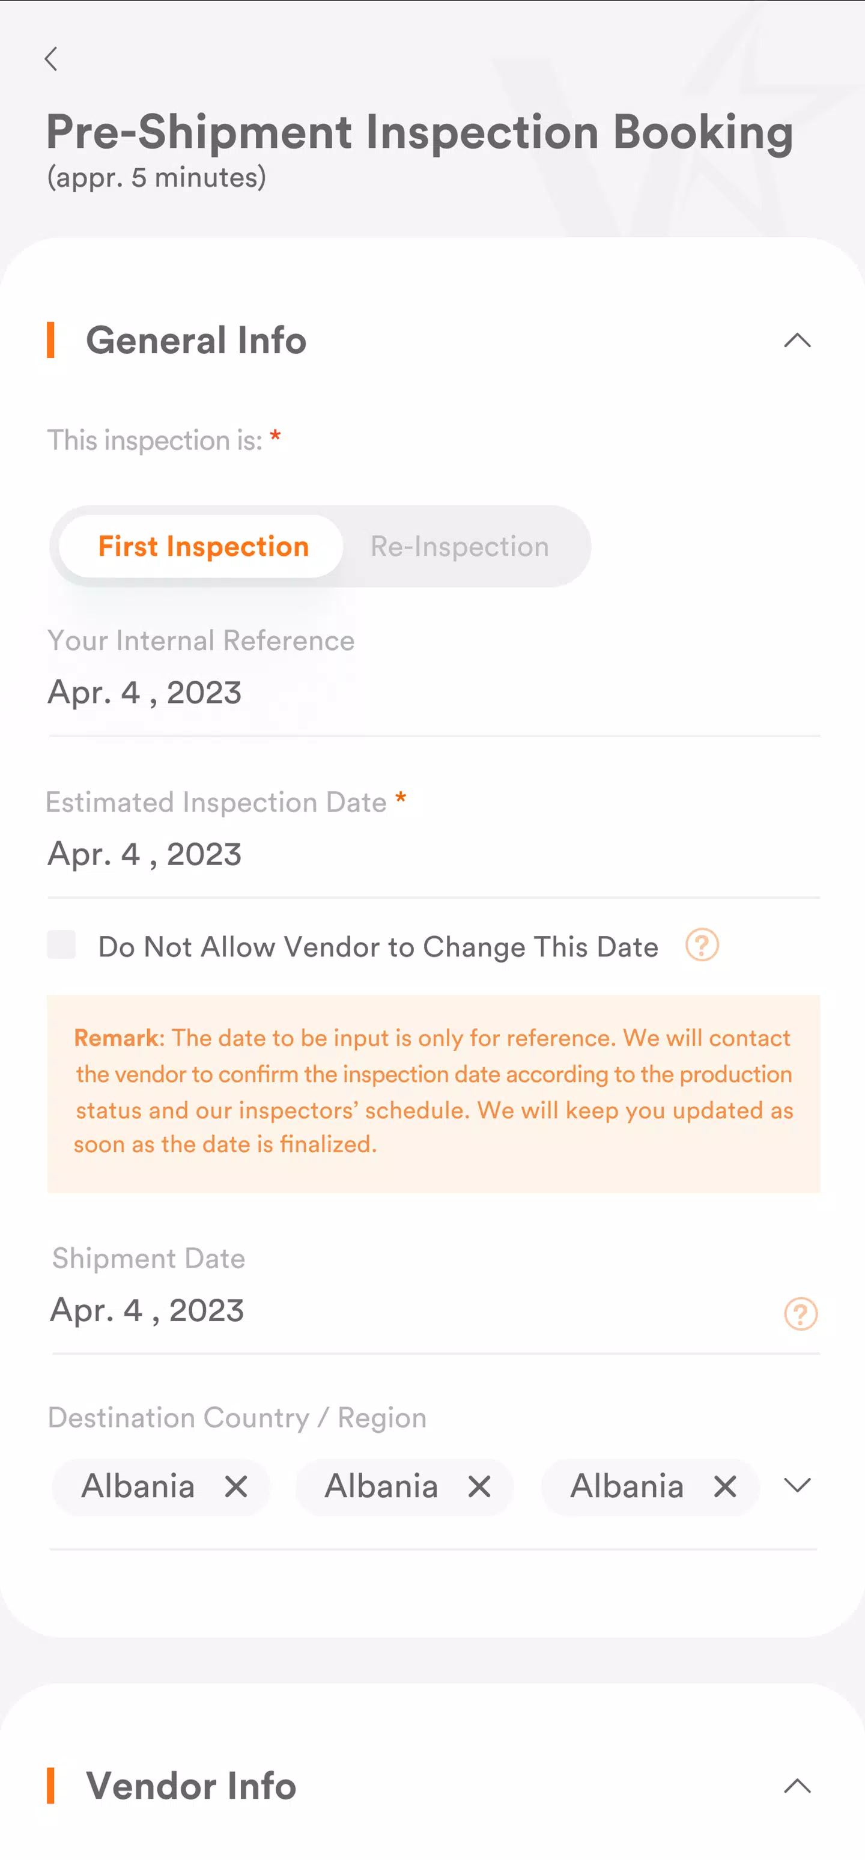Collapse the Vendor Info section
The width and height of the screenshot is (865, 1860).
798,1786
